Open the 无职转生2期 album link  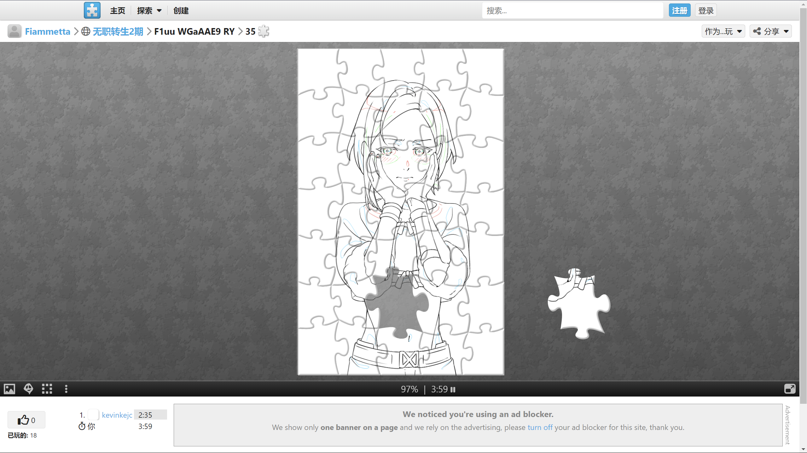pos(118,31)
